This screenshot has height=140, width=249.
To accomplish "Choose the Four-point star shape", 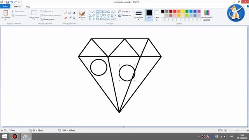I will (94, 19).
